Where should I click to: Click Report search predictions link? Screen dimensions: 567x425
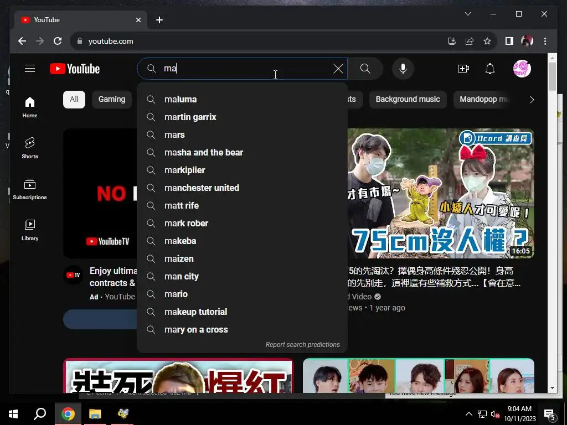(303, 345)
